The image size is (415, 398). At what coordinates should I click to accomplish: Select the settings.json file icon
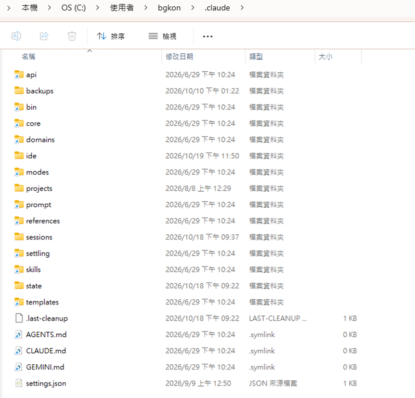pyautogui.click(x=19, y=383)
